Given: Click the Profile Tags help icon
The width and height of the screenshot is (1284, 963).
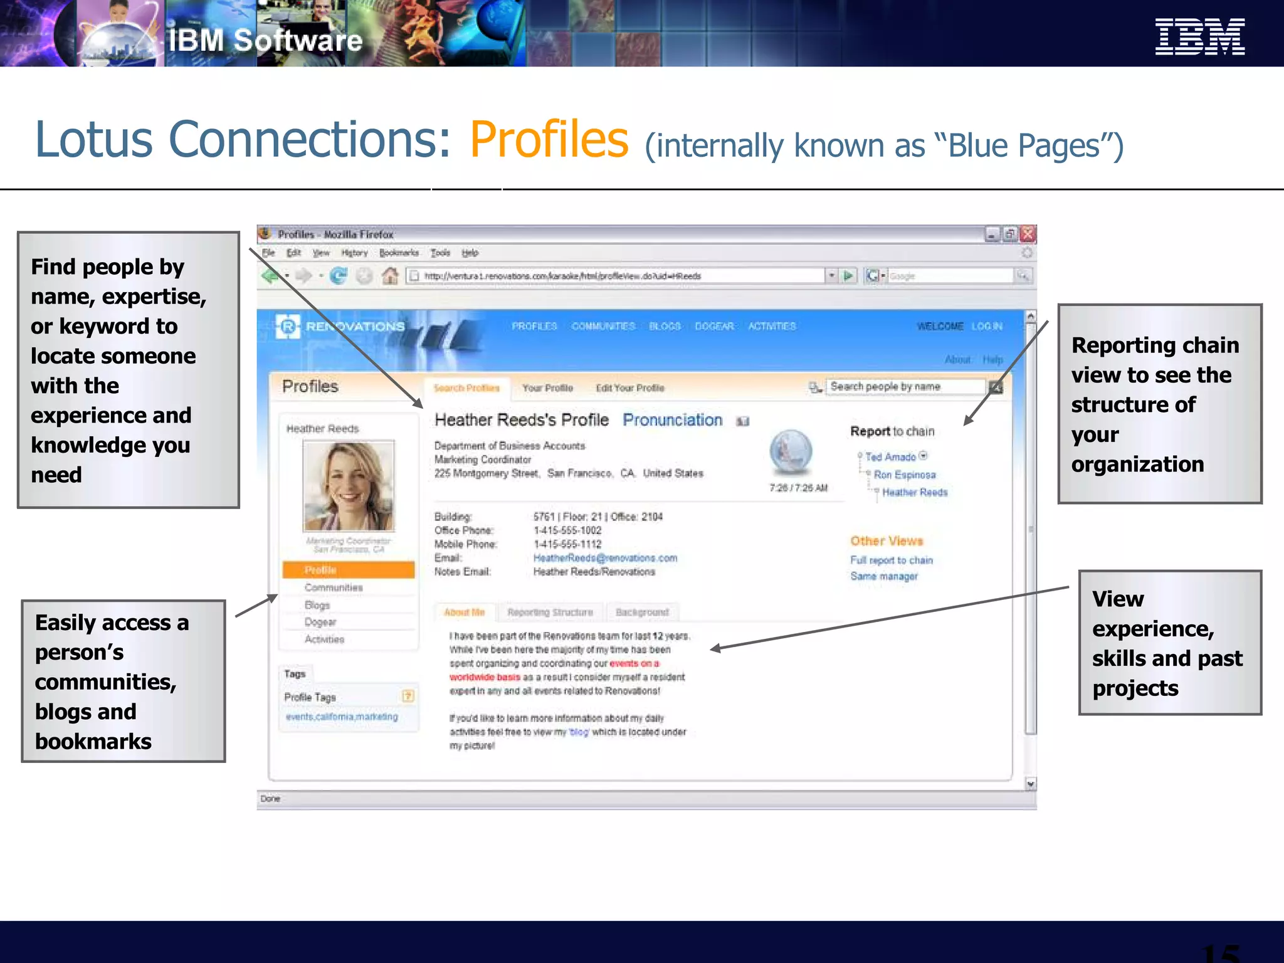Looking at the screenshot, I should point(408,696).
